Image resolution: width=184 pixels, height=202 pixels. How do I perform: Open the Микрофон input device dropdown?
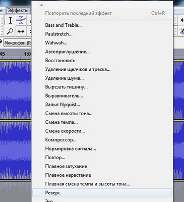(18, 43)
